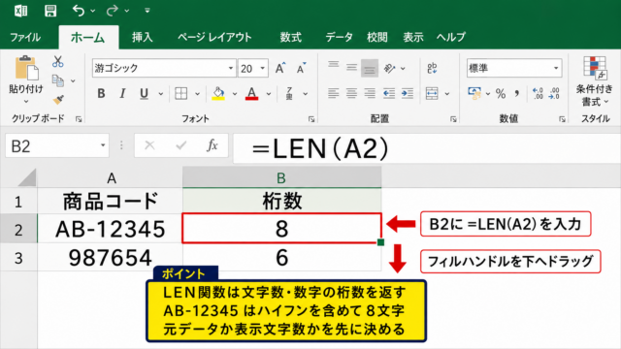Click Decrease Decimal icon
The image size is (621, 349).
click(x=554, y=94)
